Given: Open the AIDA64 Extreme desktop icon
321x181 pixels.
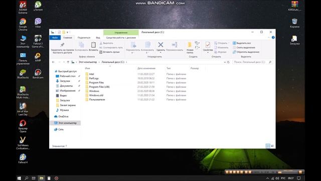Looking at the screenshot, I should pyautogui.click(x=23, y=8).
